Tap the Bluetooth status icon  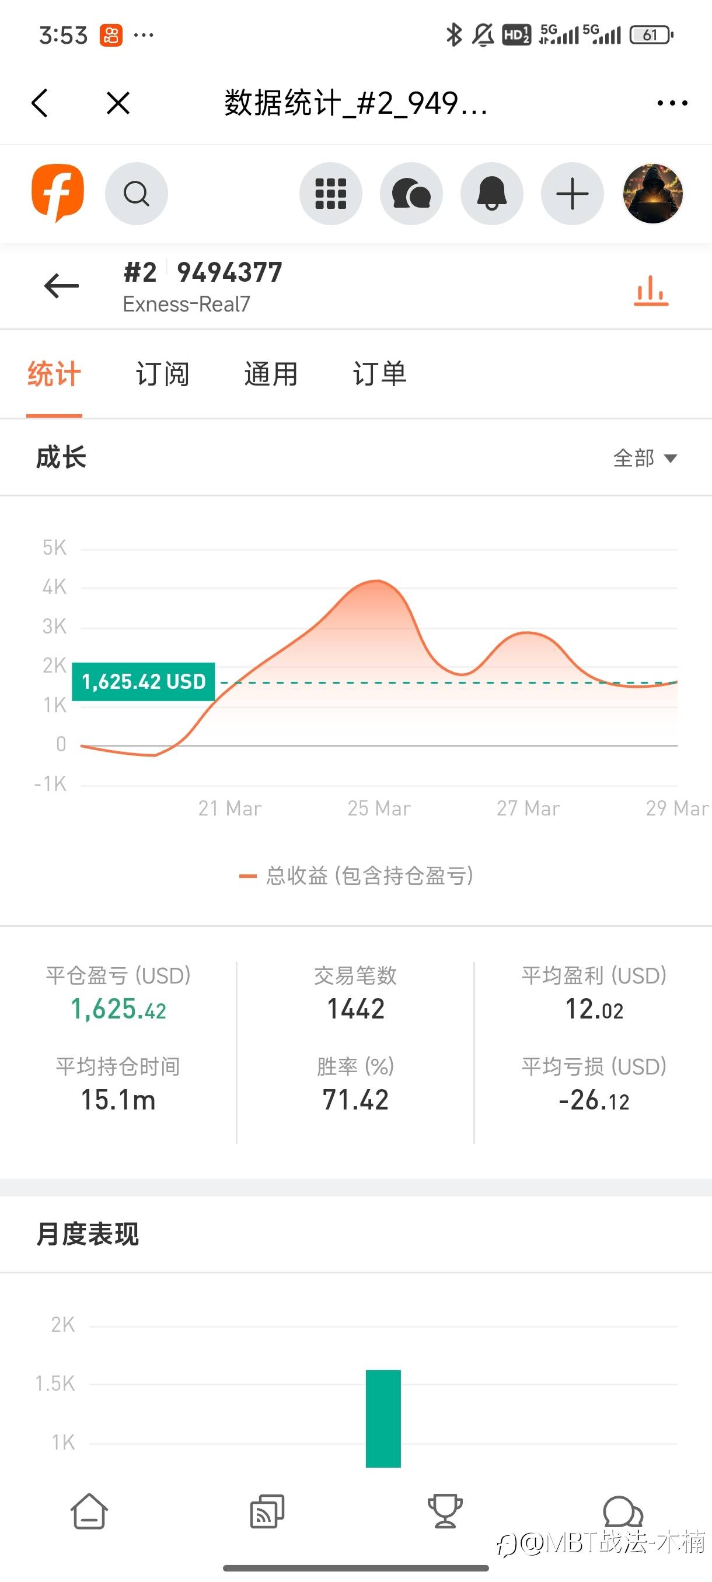pos(454,35)
